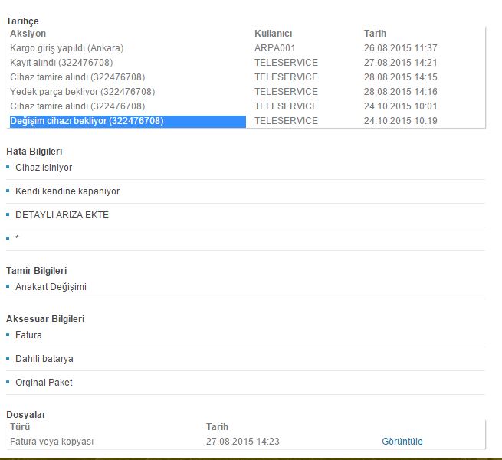This screenshot has height=460, width=502.
Task: Open the Görüntüle link for the invoice file
Action: point(402,442)
